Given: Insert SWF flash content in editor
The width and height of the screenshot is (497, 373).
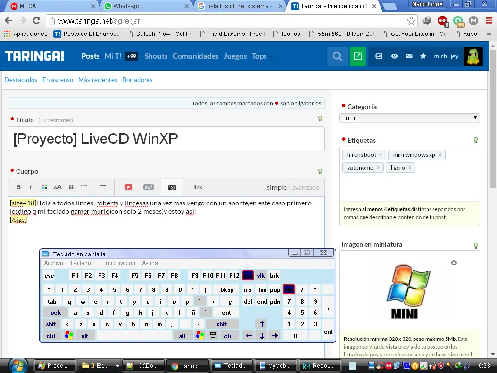Looking at the screenshot, I should pyautogui.click(x=149, y=187).
